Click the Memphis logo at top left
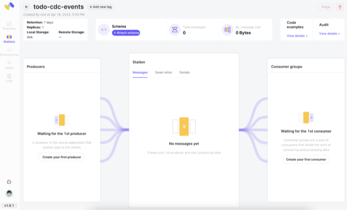 [x=9, y=6]
